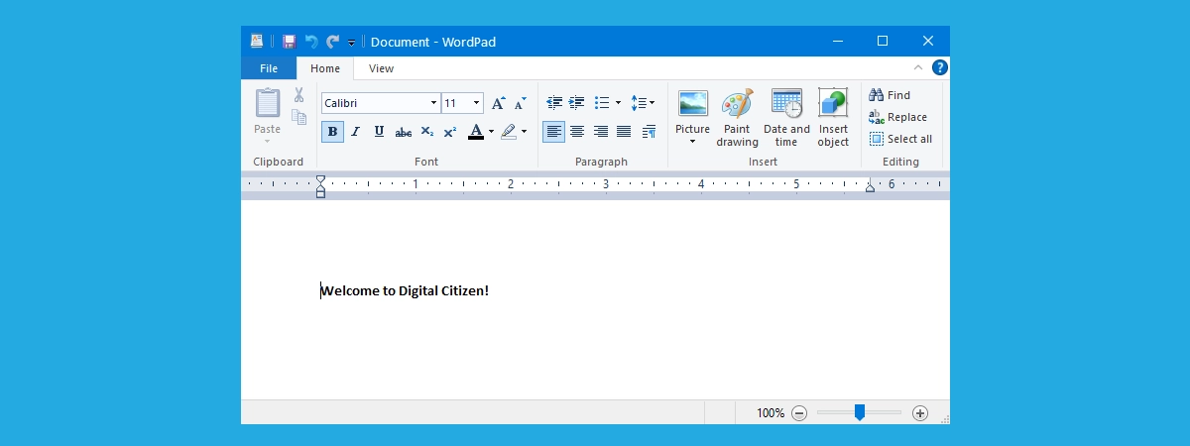Open Customize Quick Access Toolbar arrow
This screenshot has width=1190, height=446.
click(351, 43)
